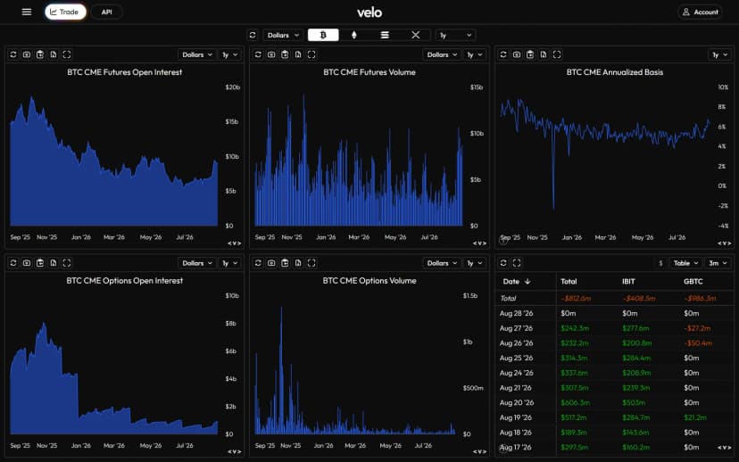Switch to the Trade tab
Screen dimensions: 739x462
(65, 12)
